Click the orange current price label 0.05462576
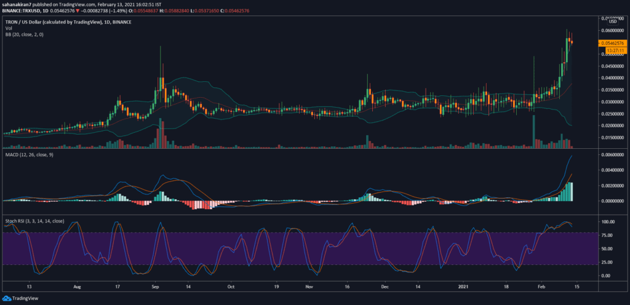 click(x=611, y=43)
